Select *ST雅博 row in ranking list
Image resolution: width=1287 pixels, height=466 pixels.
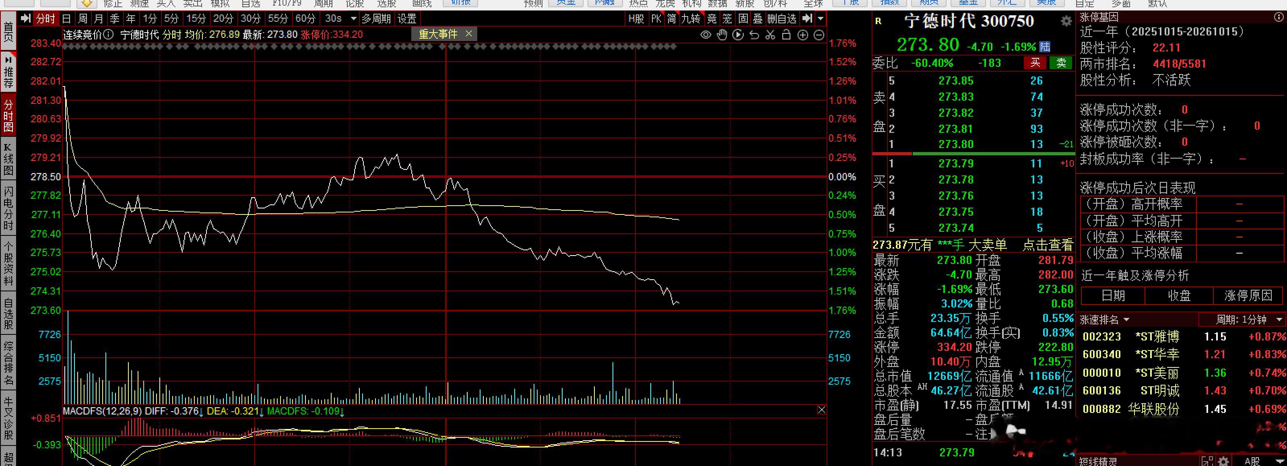click(x=1182, y=337)
